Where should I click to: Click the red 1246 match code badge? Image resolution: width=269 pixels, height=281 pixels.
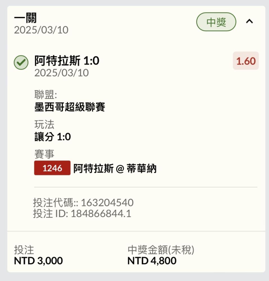click(52, 168)
